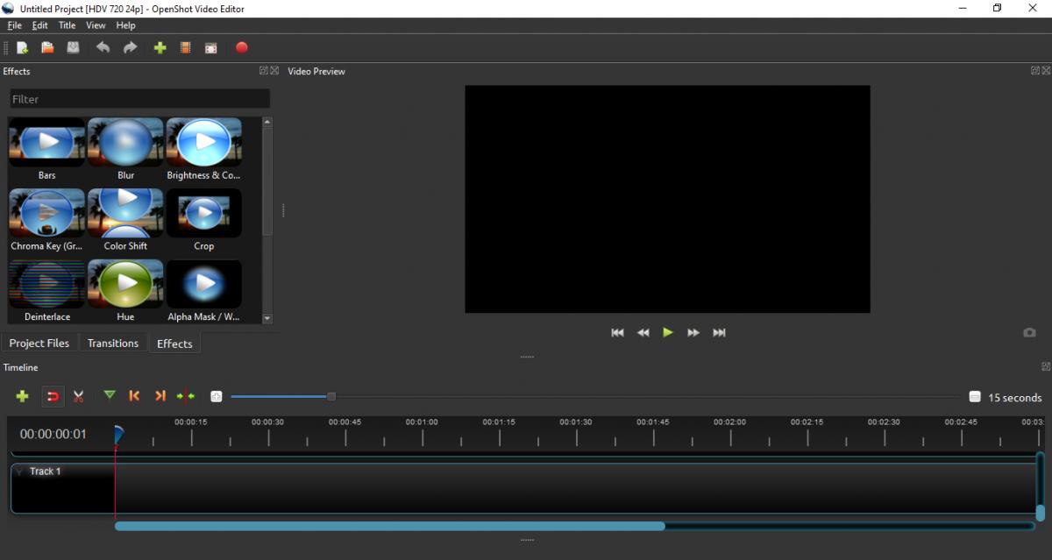Open a project with the folder icon

tap(48, 48)
